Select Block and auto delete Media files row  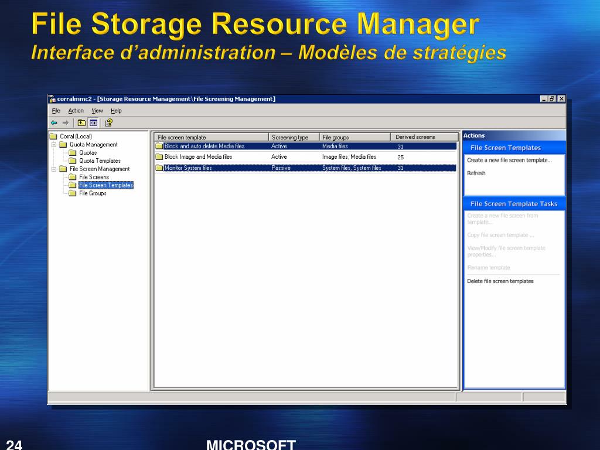[306, 146]
